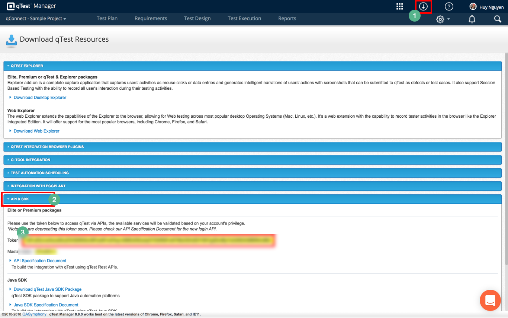This screenshot has height=318, width=508.
Task: Open the API Specification Document link
Action: click(x=40, y=260)
